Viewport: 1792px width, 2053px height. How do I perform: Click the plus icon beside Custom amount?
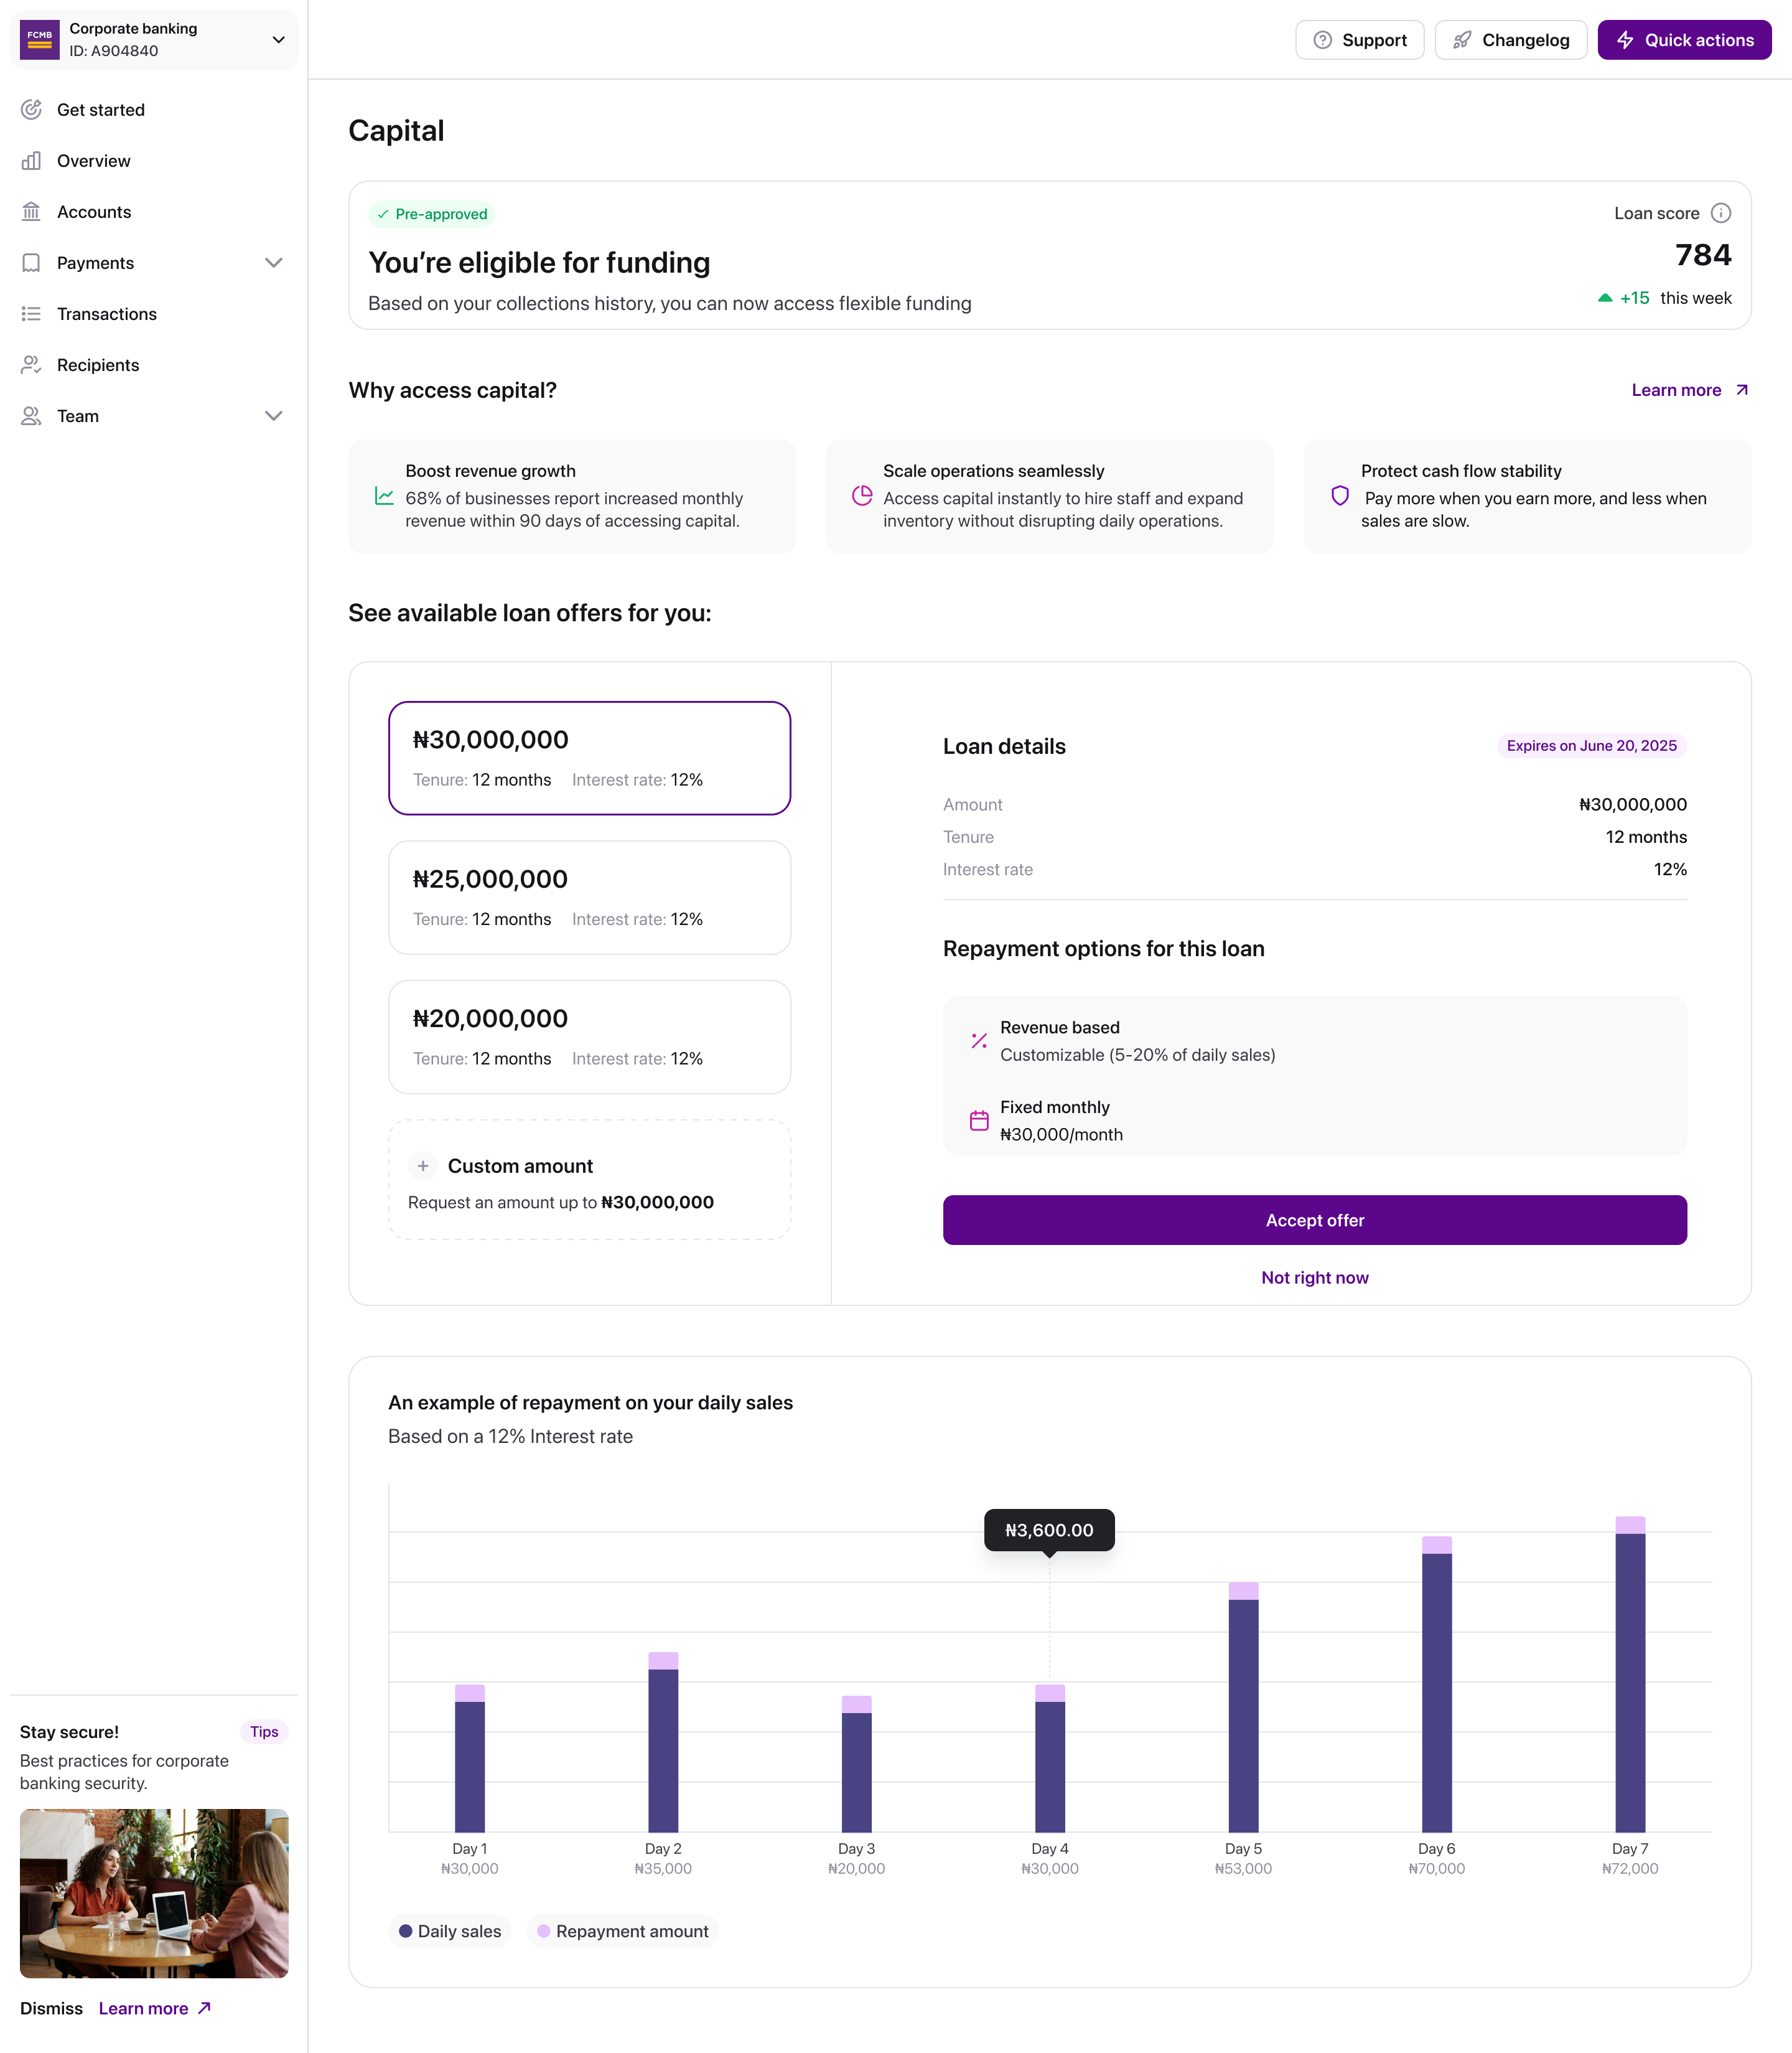[x=423, y=1167]
